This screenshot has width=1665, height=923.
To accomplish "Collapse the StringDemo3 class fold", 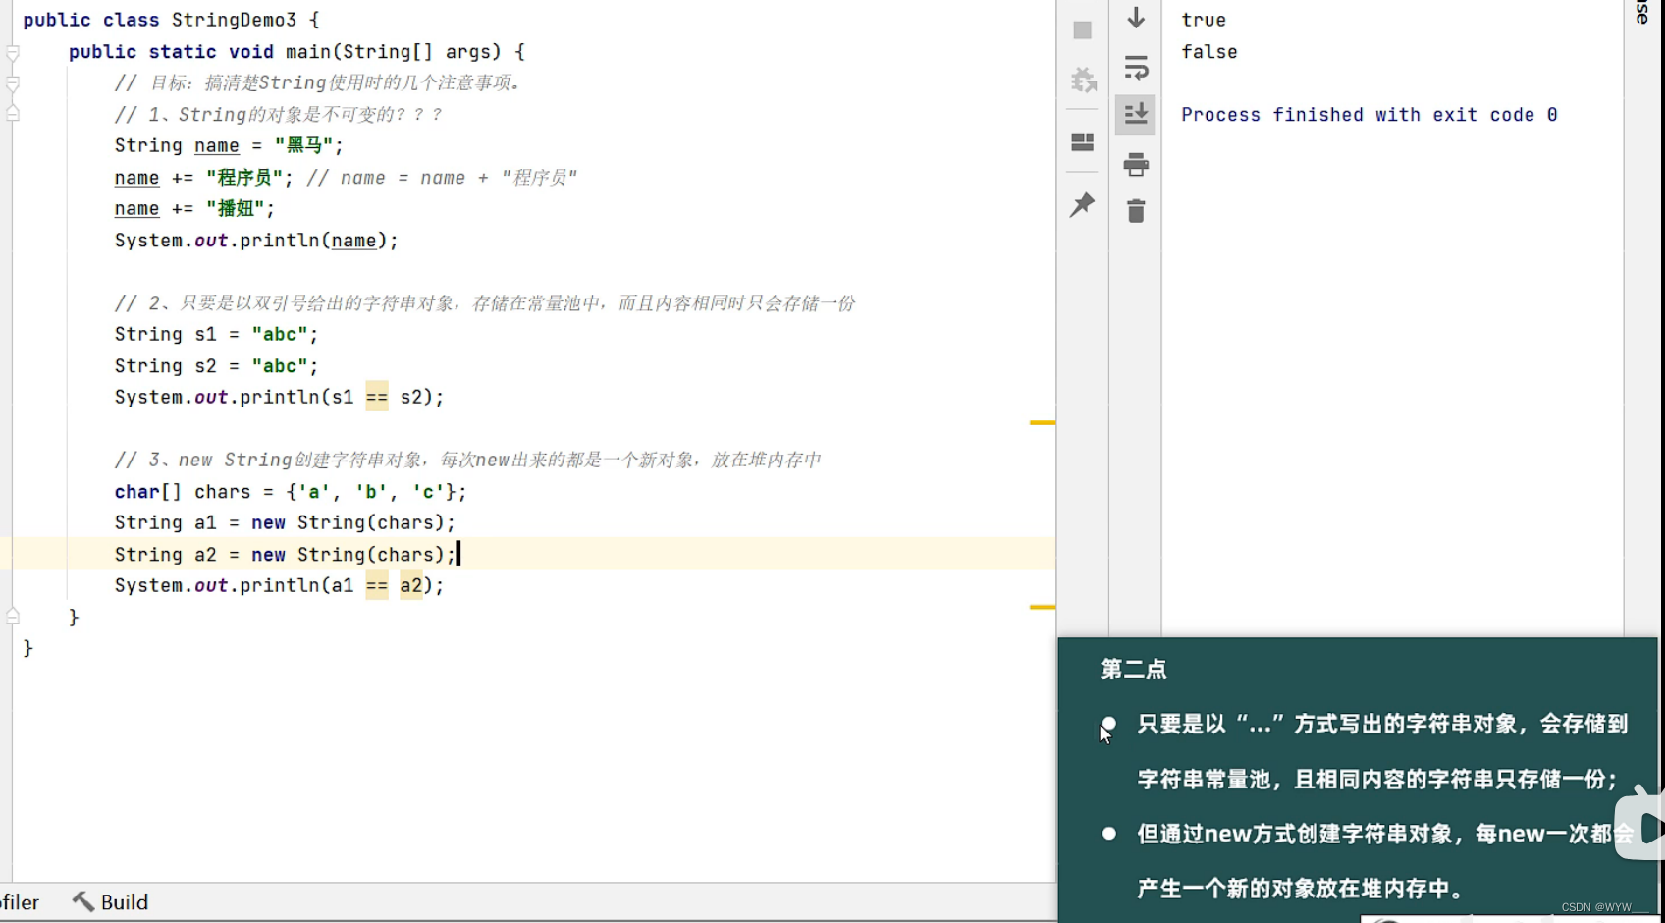I will click(14, 19).
